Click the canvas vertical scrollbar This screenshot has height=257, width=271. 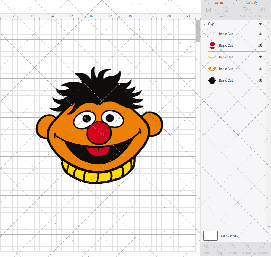click(198, 32)
